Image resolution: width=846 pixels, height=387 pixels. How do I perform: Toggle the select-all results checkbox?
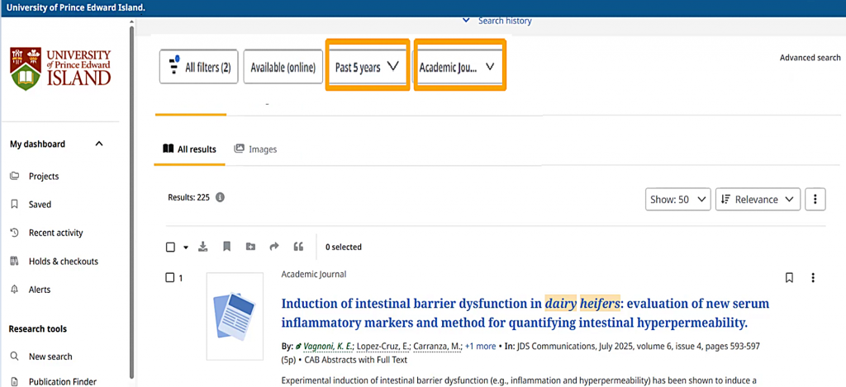tap(171, 247)
